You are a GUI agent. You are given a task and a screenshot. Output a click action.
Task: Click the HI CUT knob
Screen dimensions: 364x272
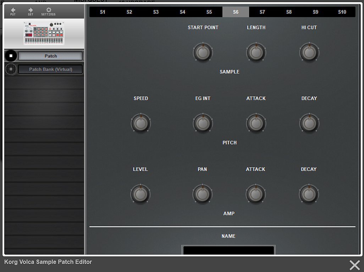309,52
